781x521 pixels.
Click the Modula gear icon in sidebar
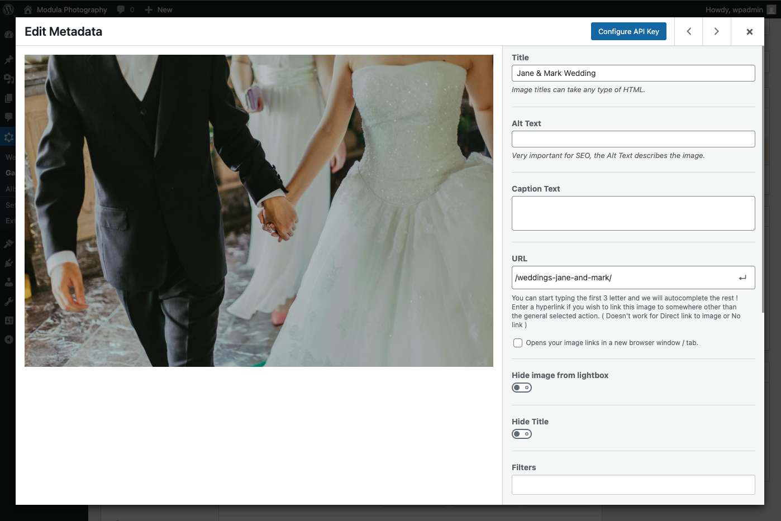8,137
